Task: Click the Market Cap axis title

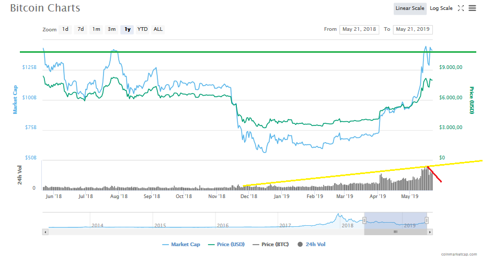Action: pos(15,99)
